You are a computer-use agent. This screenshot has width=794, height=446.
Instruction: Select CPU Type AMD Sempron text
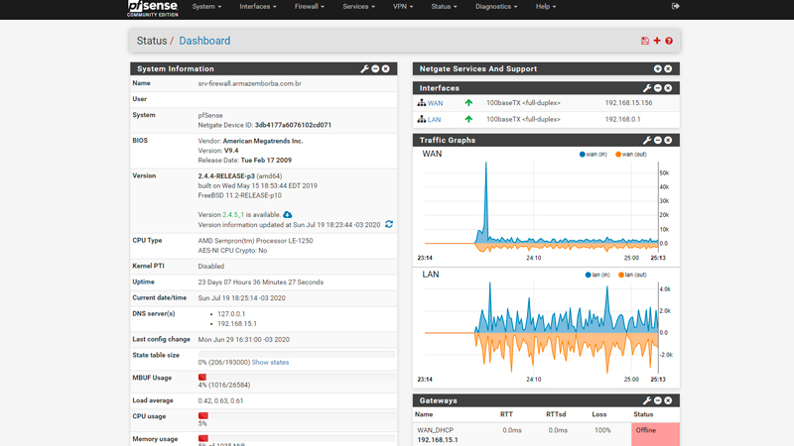(x=255, y=241)
